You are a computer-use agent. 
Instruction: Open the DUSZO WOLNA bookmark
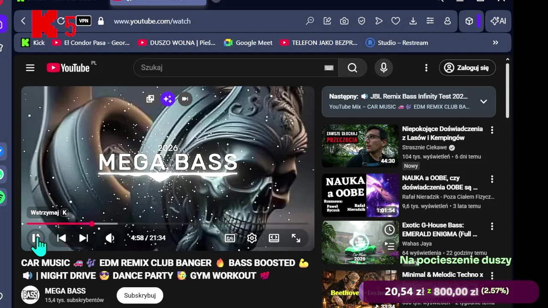click(176, 43)
